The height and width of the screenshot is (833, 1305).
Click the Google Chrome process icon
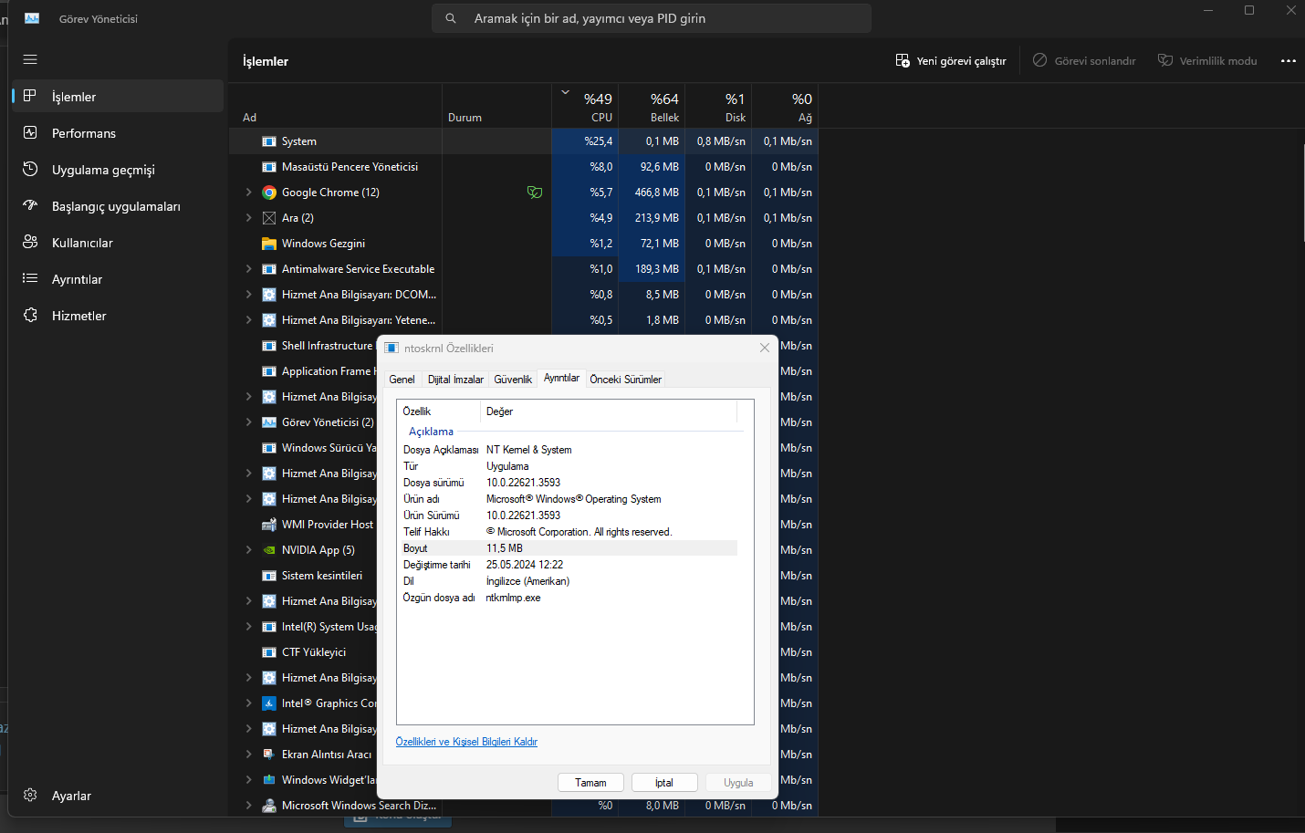(x=269, y=193)
